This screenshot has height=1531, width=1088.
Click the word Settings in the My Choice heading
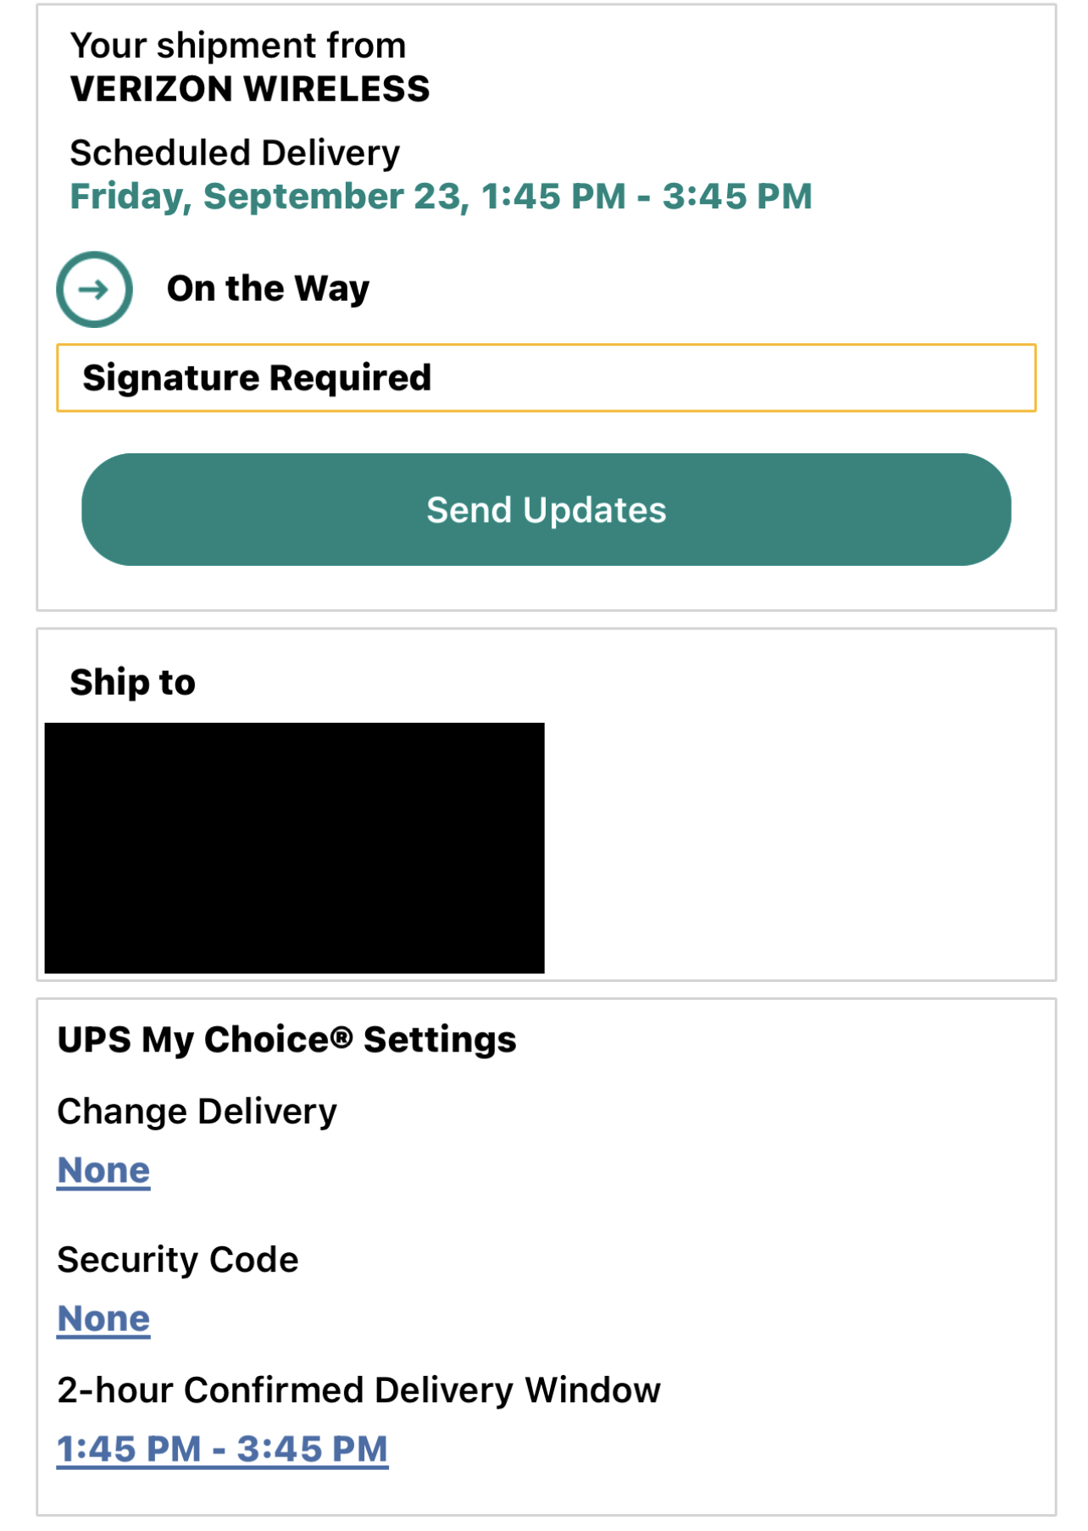440,1040
